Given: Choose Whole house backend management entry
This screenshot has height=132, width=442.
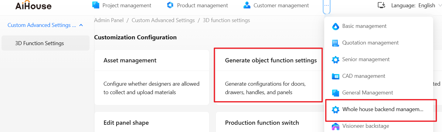Looking at the screenshot, I should click(382, 110).
